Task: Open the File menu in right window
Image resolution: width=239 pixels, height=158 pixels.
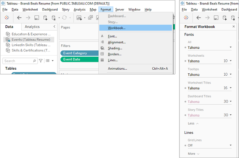Action: [x=184, y=10]
